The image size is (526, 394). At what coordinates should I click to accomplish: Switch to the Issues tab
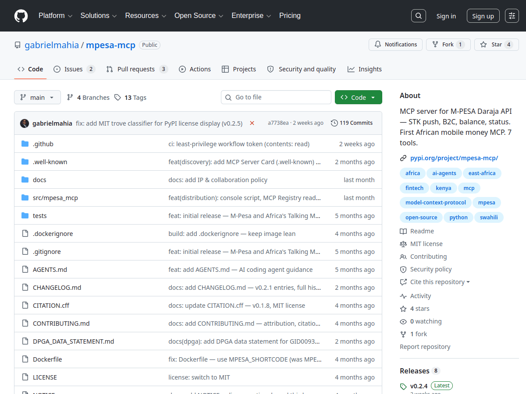click(x=74, y=69)
